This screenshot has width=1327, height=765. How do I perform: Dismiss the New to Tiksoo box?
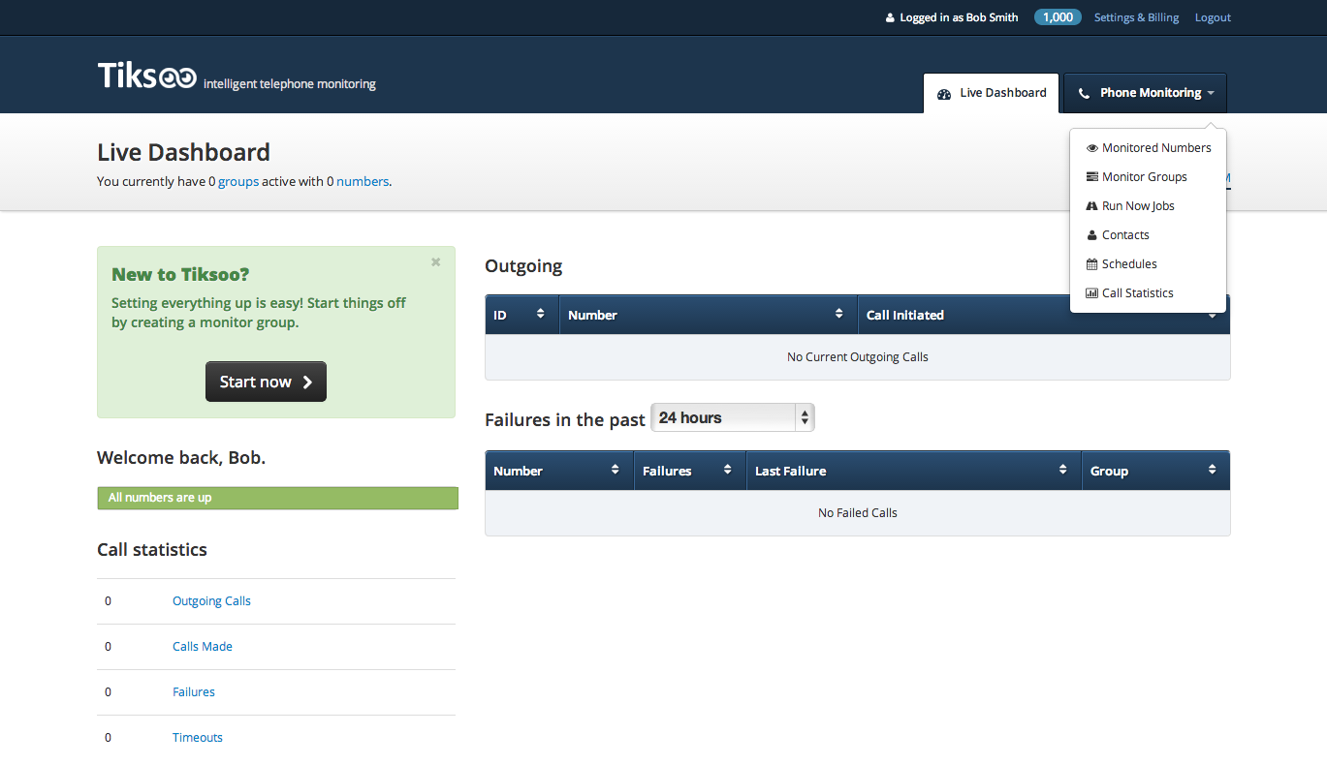pos(436,261)
